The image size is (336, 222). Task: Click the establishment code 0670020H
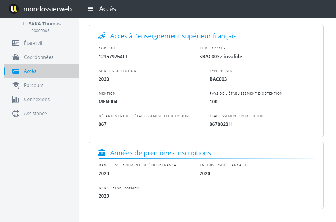[221, 124]
